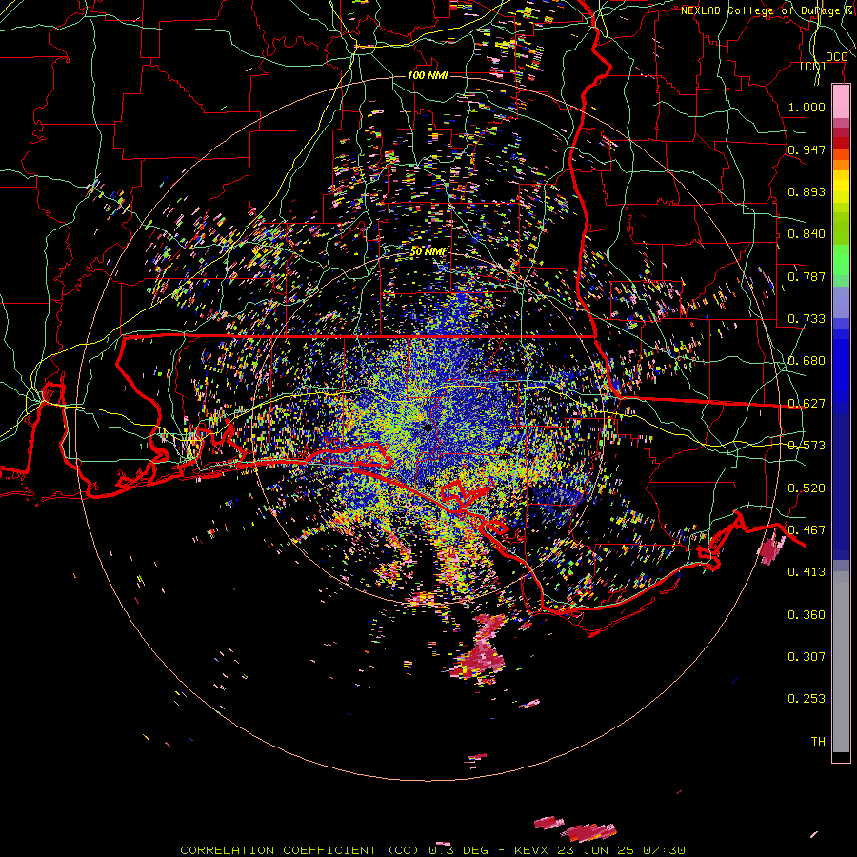Select the 0.893 legend value
The image size is (857, 857).
(807, 191)
